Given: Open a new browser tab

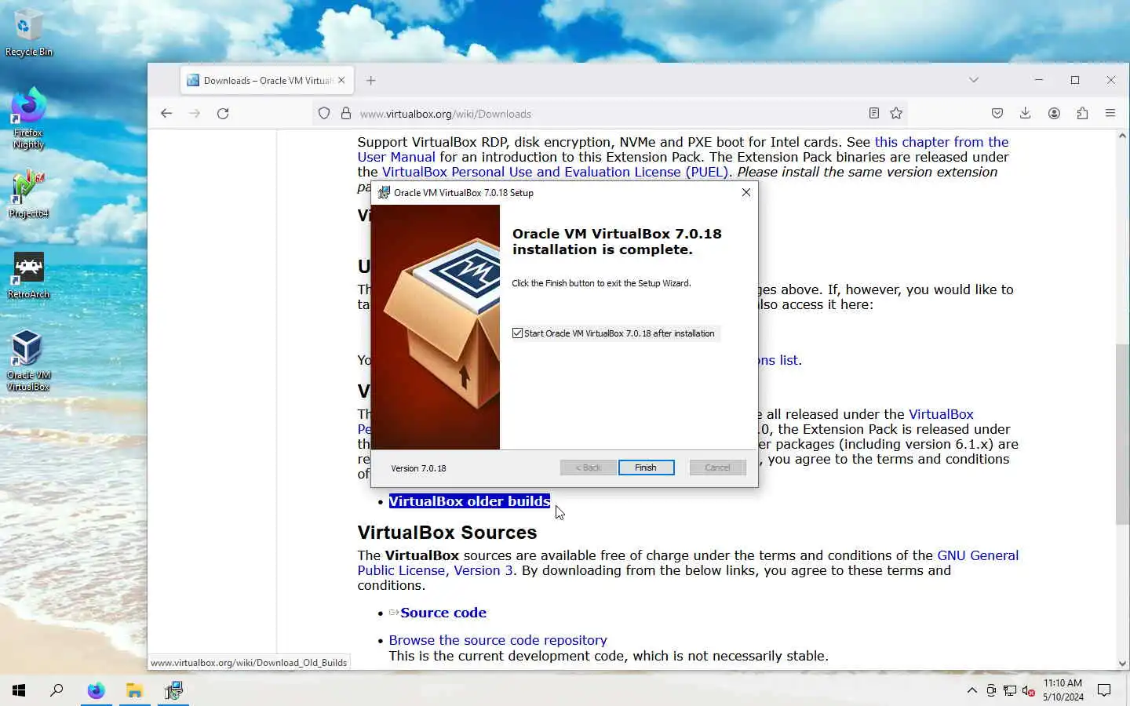Looking at the screenshot, I should tap(371, 80).
